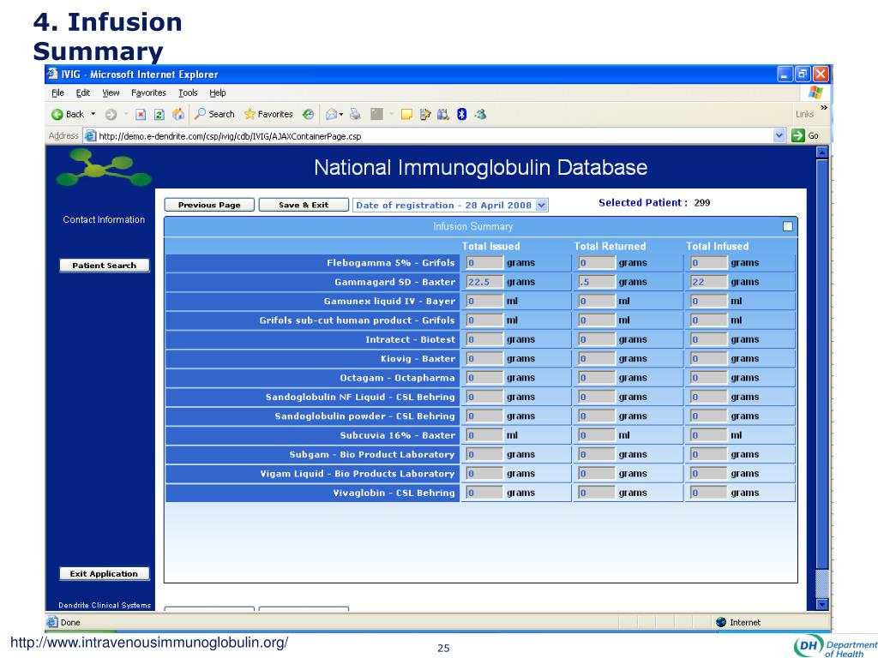Click Gammagard SD Total Issued field

click(x=485, y=282)
